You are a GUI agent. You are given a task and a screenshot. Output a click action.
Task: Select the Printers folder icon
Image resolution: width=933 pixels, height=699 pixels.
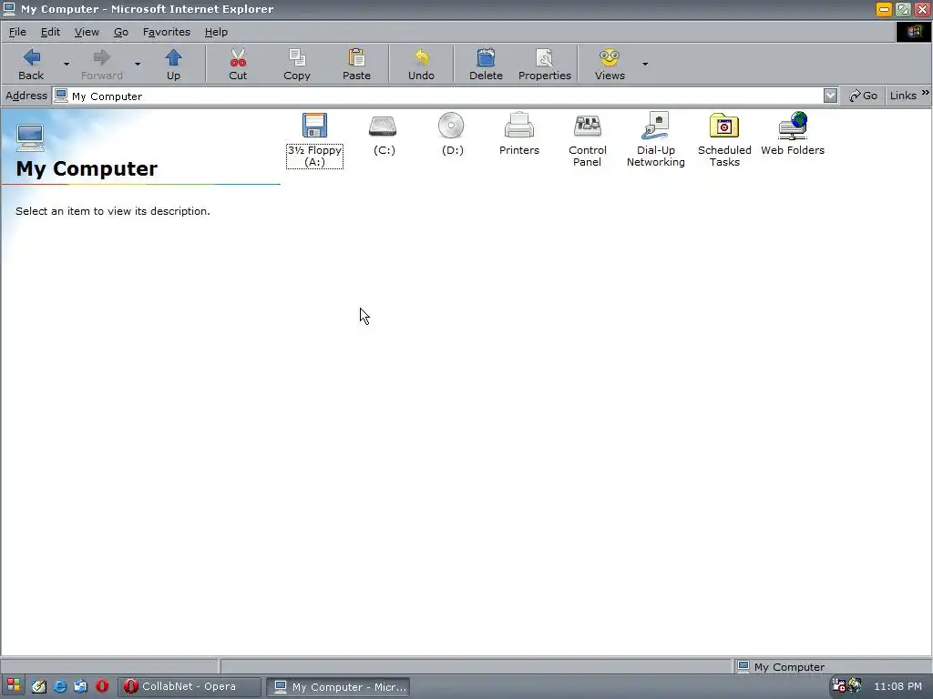point(518,126)
